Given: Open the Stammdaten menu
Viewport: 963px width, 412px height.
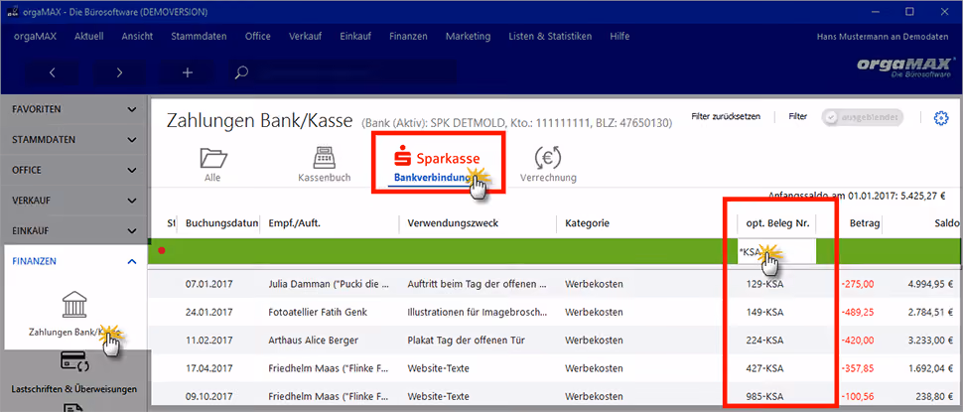Looking at the screenshot, I should point(199,36).
